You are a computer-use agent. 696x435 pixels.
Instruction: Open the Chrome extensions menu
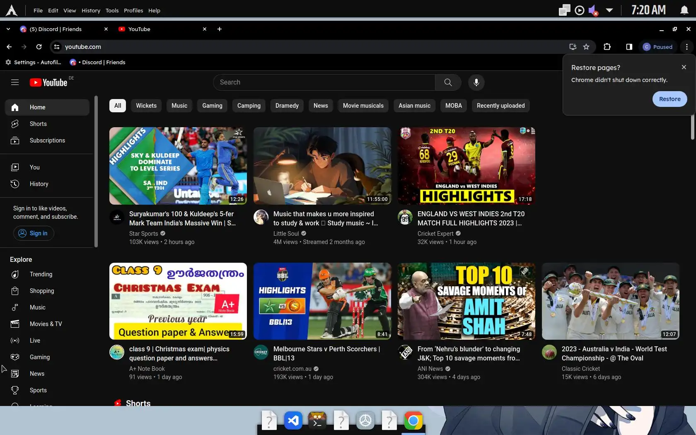[607, 47]
